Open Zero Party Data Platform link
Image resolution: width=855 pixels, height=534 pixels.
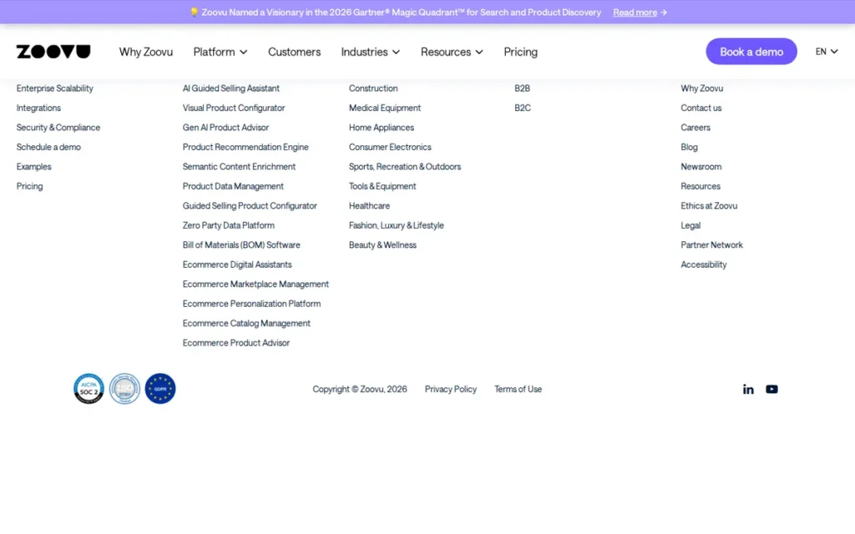(x=229, y=225)
